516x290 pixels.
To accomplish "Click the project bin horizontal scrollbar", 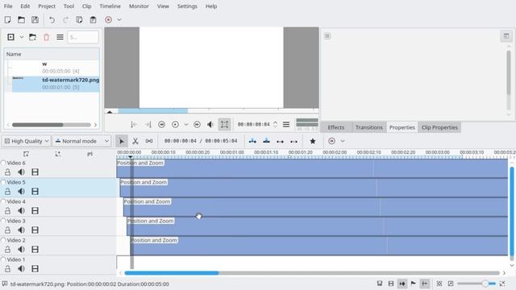I will 52,125.
